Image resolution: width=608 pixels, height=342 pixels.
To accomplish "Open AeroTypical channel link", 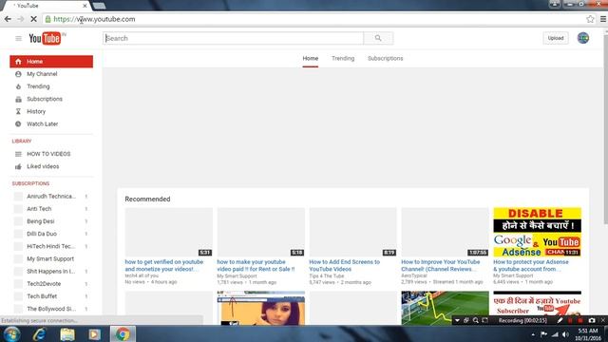I will (414, 275).
